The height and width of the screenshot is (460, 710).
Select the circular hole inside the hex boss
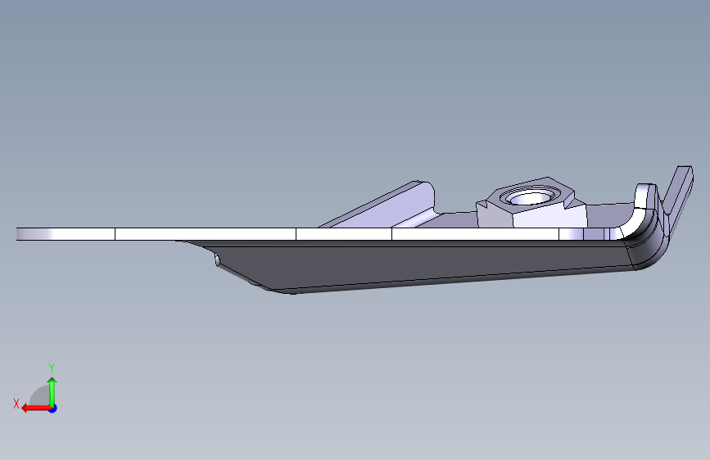tap(529, 197)
